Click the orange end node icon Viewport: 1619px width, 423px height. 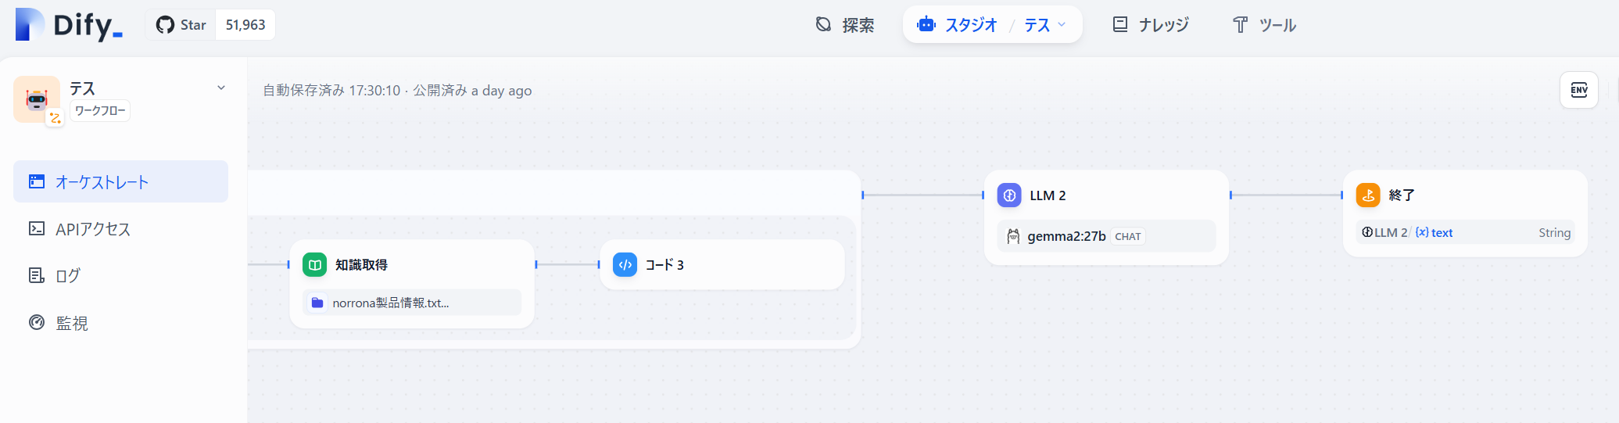point(1369,195)
